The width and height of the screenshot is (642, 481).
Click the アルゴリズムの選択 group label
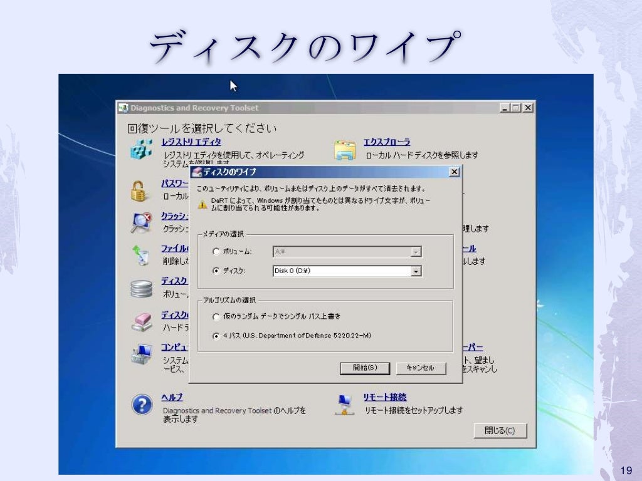click(x=229, y=300)
